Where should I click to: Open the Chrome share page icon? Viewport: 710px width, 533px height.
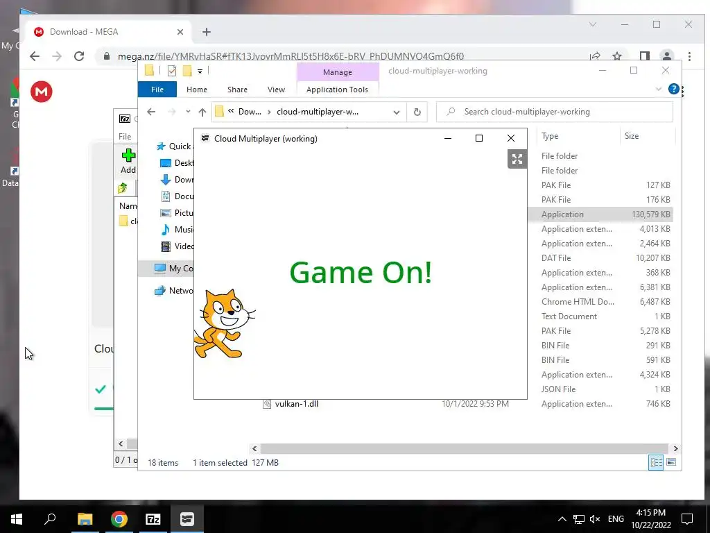click(595, 56)
